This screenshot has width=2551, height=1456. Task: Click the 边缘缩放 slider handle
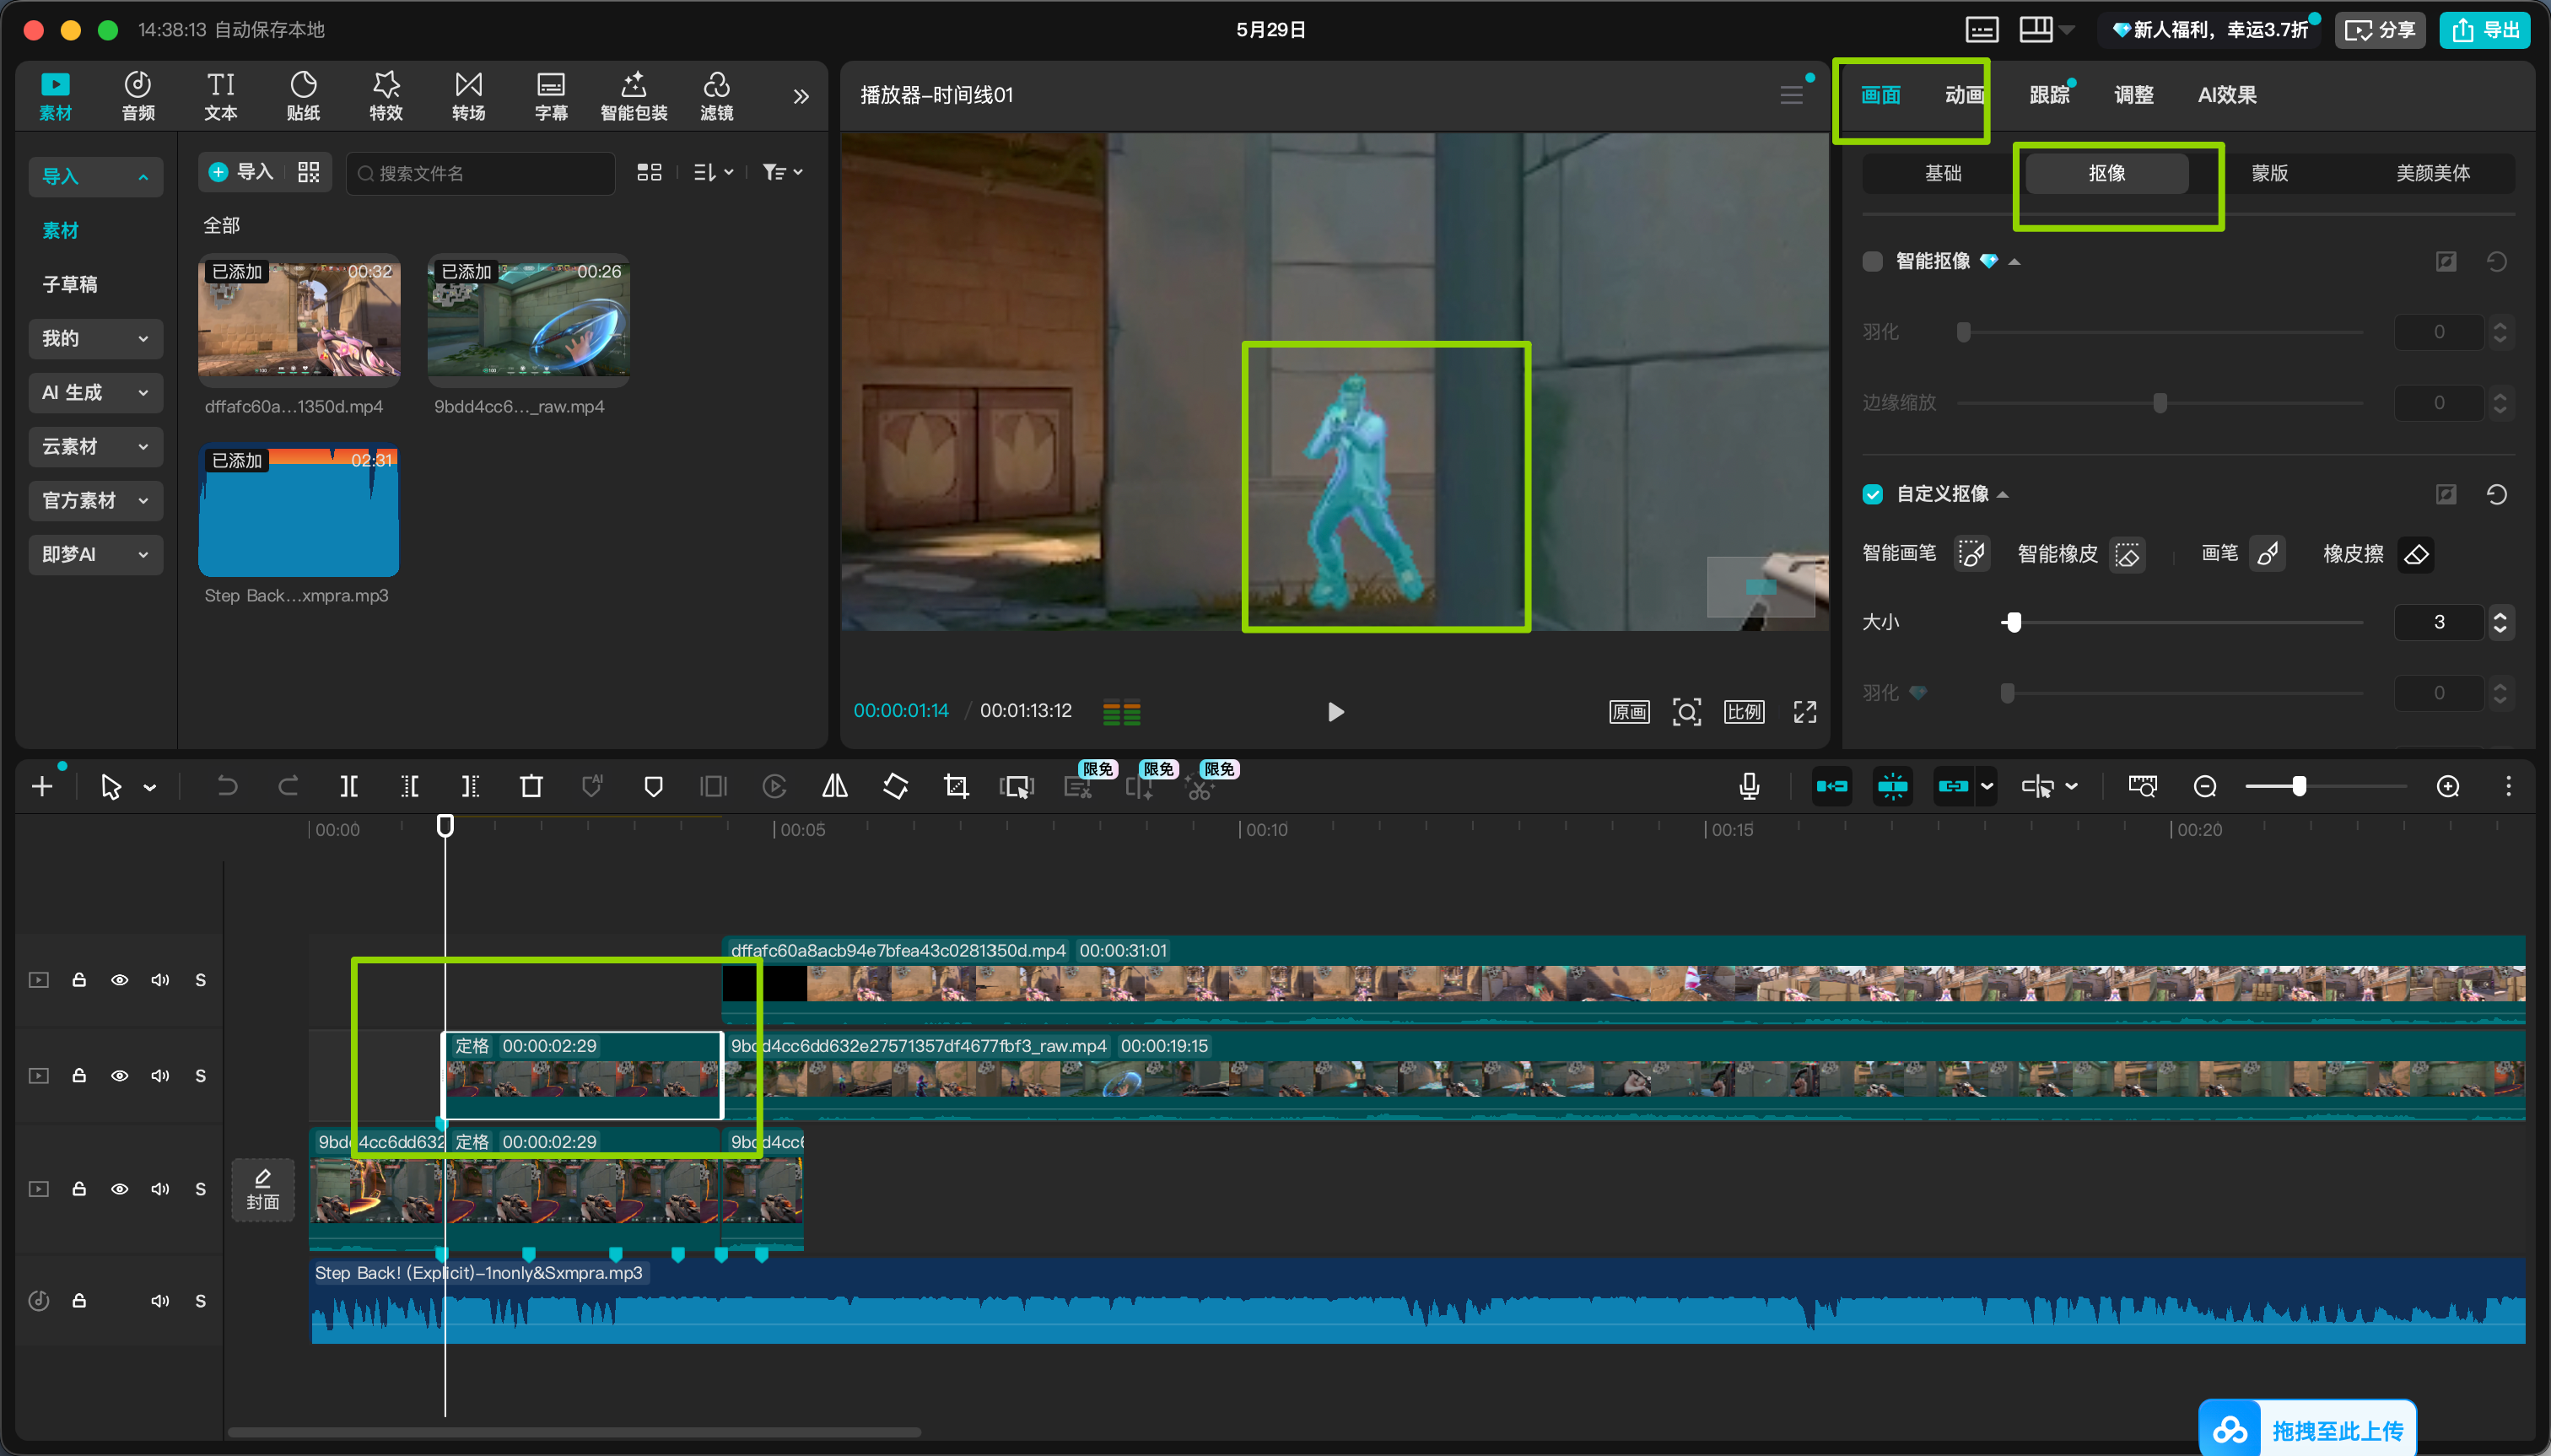(x=2160, y=403)
